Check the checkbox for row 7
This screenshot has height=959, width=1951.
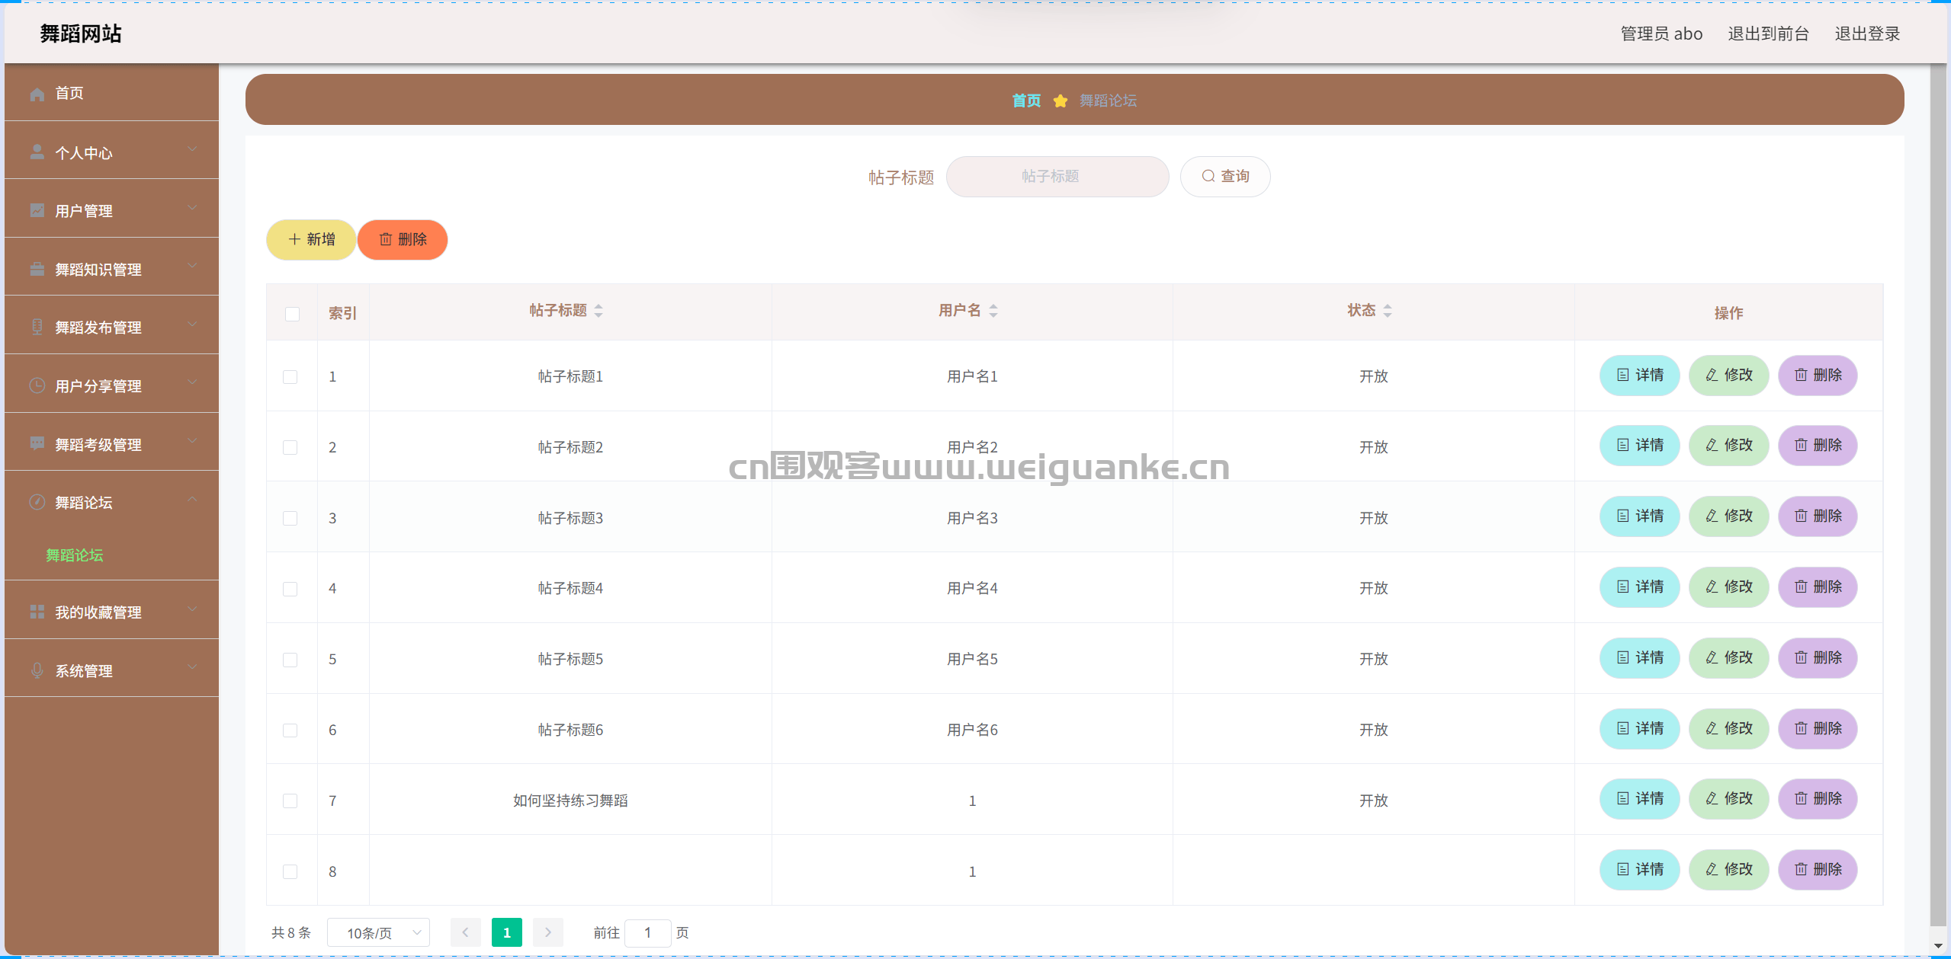290,801
